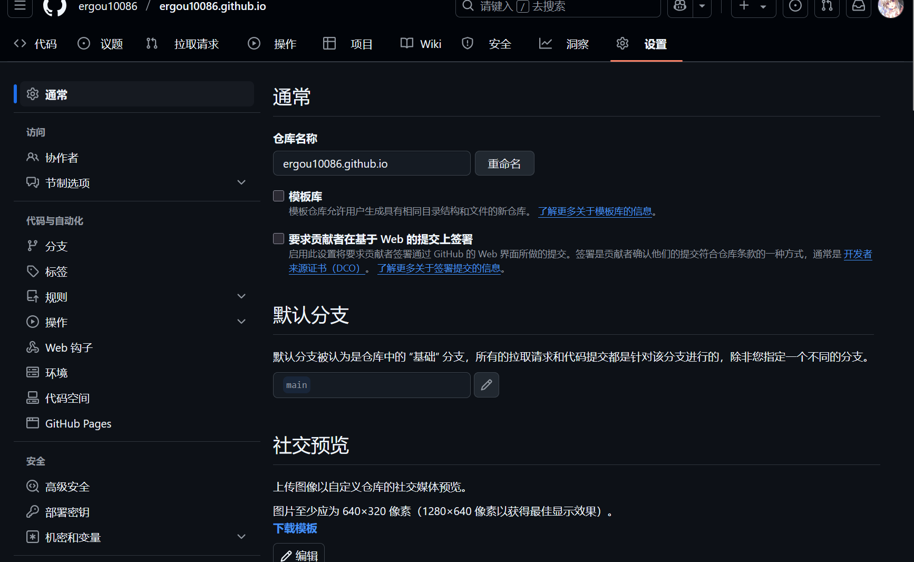Enable the Web commit signoff checkbox

tap(279, 239)
